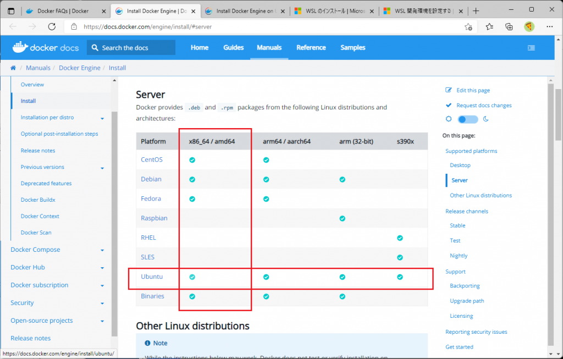The height and width of the screenshot is (359, 563).
Task: Open the CentOS platform link
Action: coord(152,159)
